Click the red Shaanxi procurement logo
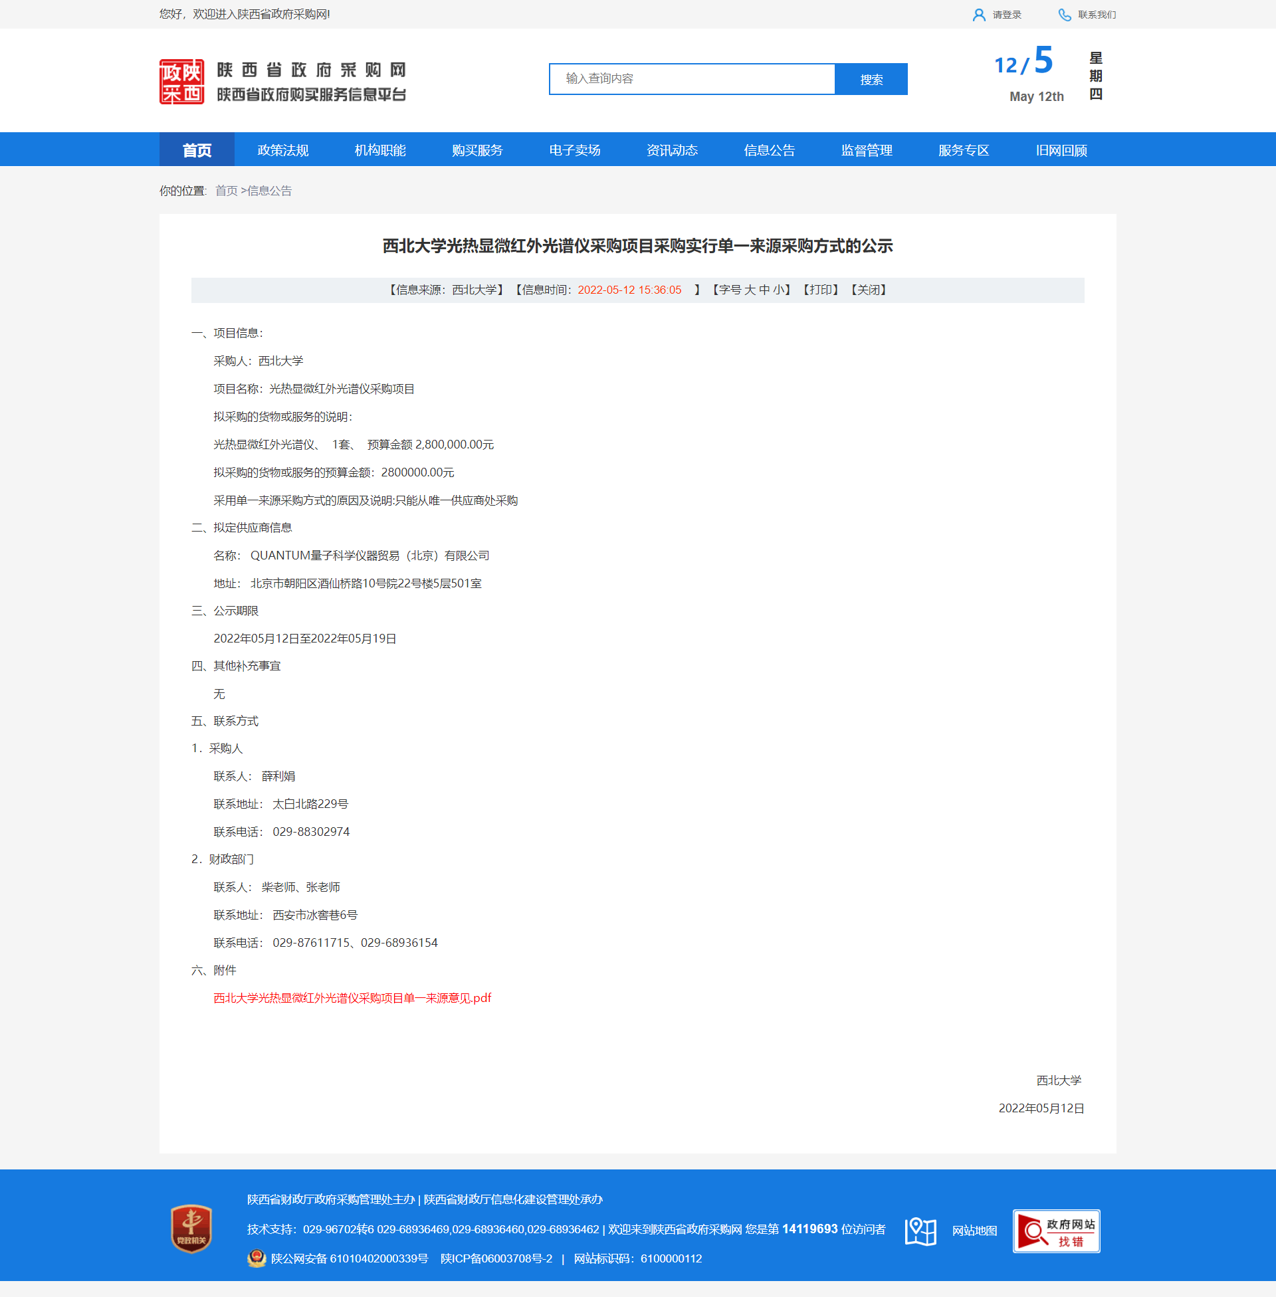The width and height of the screenshot is (1276, 1297). click(181, 81)
